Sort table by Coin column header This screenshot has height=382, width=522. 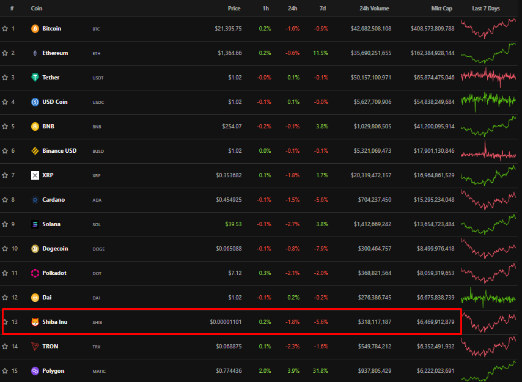(x=37, y=9)
